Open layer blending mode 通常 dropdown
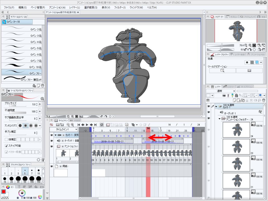The height and width of the screenshot is (201, 268). [x=221, y=91]
